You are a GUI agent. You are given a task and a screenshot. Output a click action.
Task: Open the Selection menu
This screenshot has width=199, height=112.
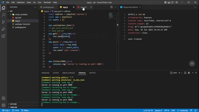(21, 2)
